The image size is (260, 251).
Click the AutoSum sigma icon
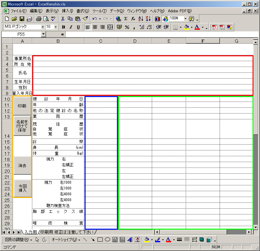[x=126, y=19]
